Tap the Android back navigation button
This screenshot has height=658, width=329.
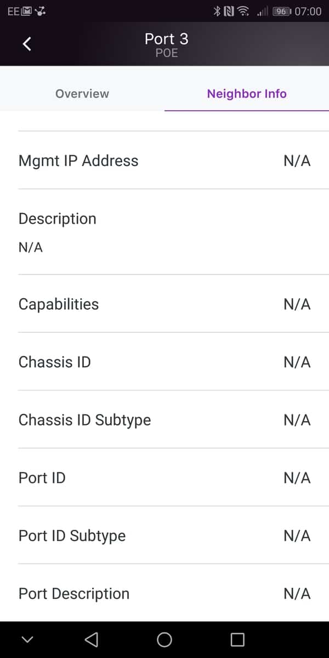(x=92, y=639)
